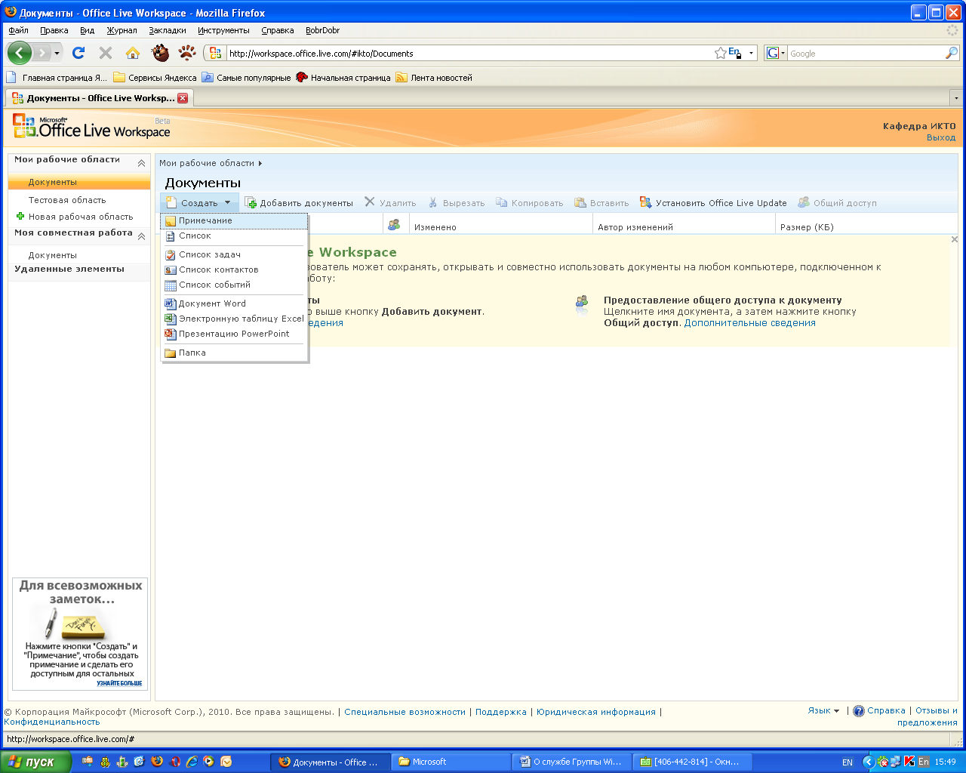This screenshot has height=773, width=966.
Task: Open the browser Home page icon
Action: point(133,53)
